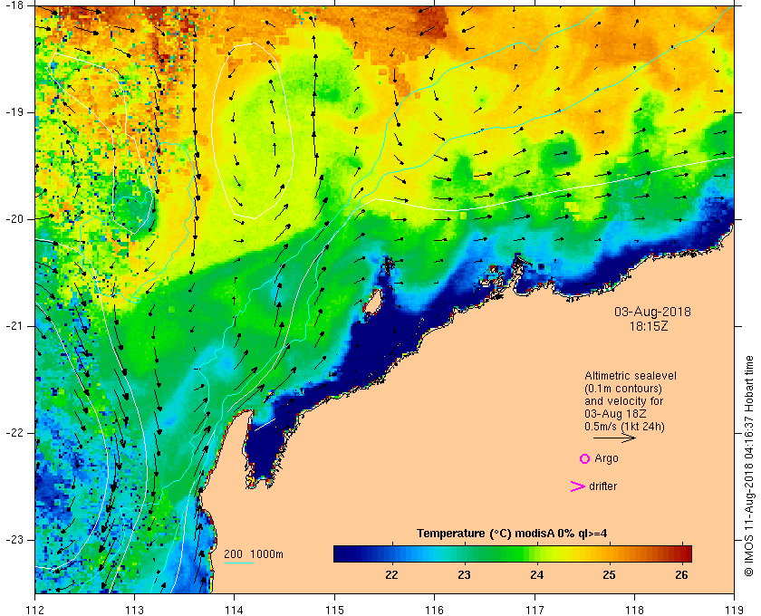Click the colorbar tick label 25
Image resolution: width=761 pixels, height=616 pixels.
609,575
